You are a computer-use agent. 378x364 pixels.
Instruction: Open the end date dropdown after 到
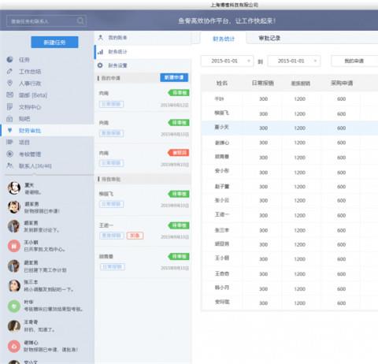tap(294, 61)
